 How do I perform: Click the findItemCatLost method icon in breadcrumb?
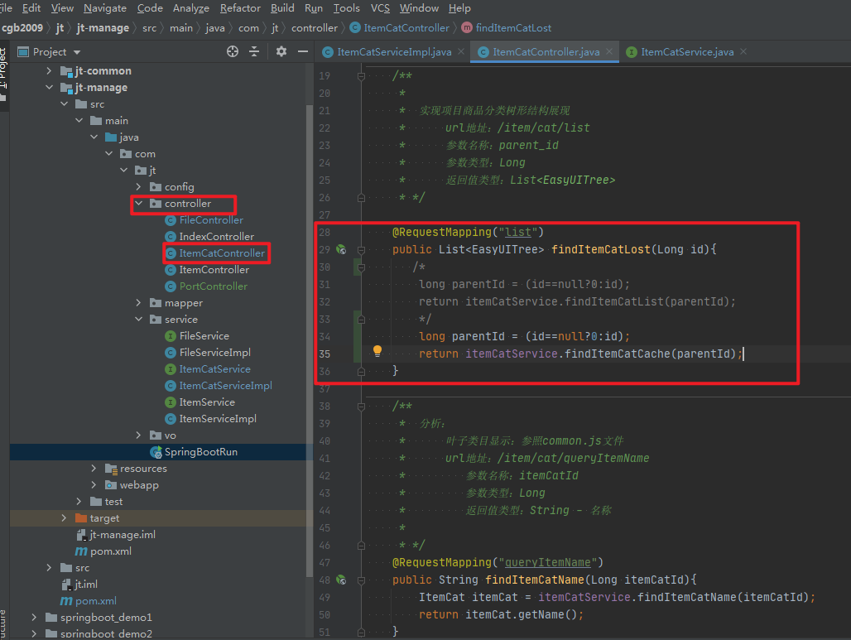(x=466, y=27)
